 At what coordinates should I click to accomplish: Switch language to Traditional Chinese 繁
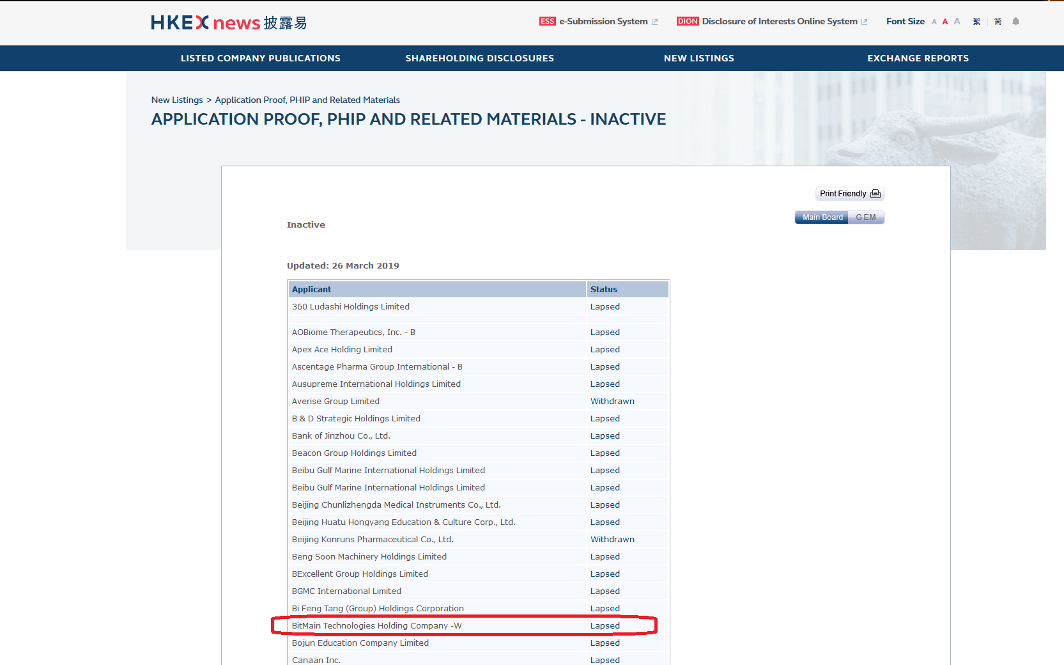coord(976,21)
